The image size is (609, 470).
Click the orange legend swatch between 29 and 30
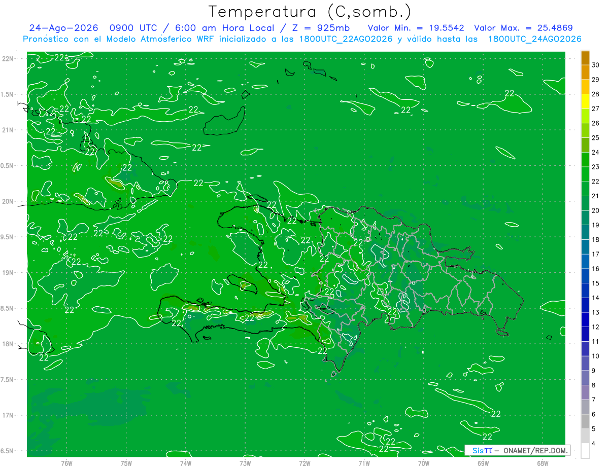click(585, 72)
